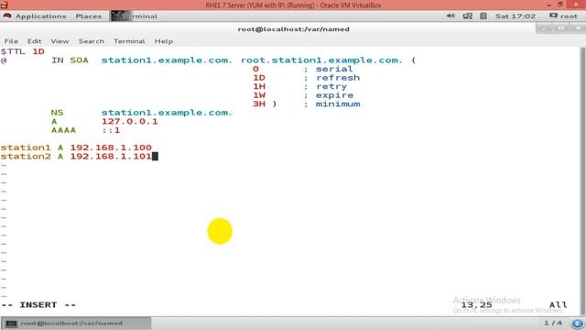Image resolution: width=586 pixels, height=330 pixels.
Task: Open the Search menu
Action: 92,41
